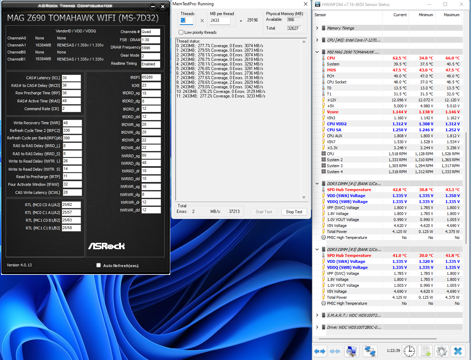This screenshot has width=471, height=360.
Task: Click the thermometer icon beside MOS
Action: pyautogui.click(x=323, y=70)
